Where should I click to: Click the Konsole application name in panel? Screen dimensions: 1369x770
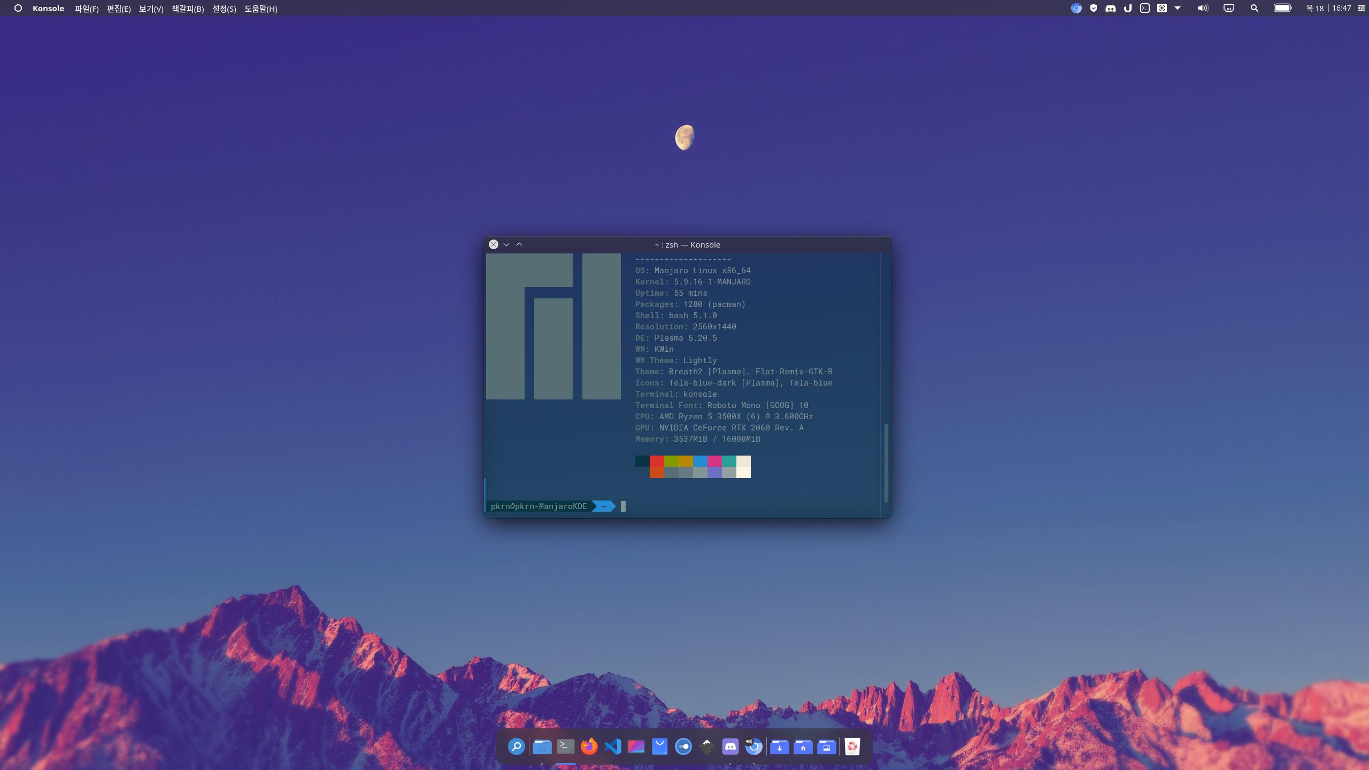pyautogui.click(x=48, y=9)
